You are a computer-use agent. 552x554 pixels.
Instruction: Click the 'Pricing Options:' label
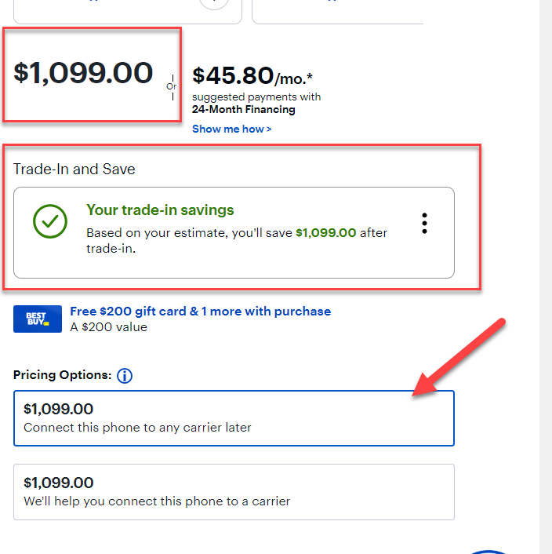(x=63, y=375)
